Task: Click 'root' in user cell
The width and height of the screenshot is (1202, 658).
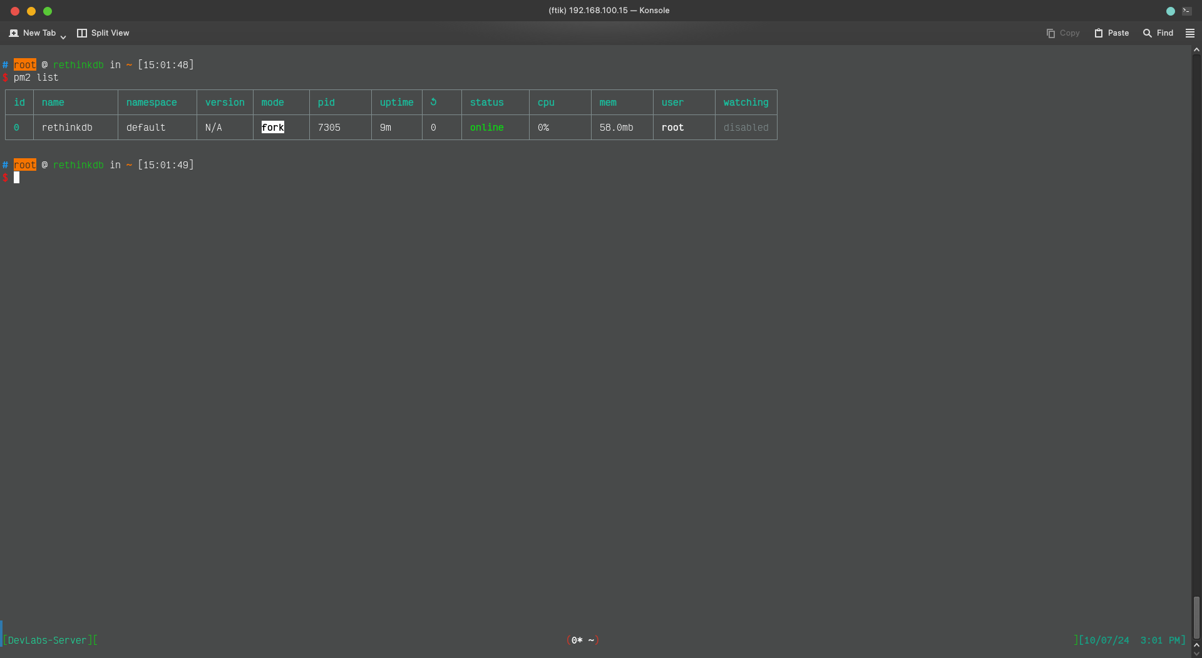Action: click(672, 128)
